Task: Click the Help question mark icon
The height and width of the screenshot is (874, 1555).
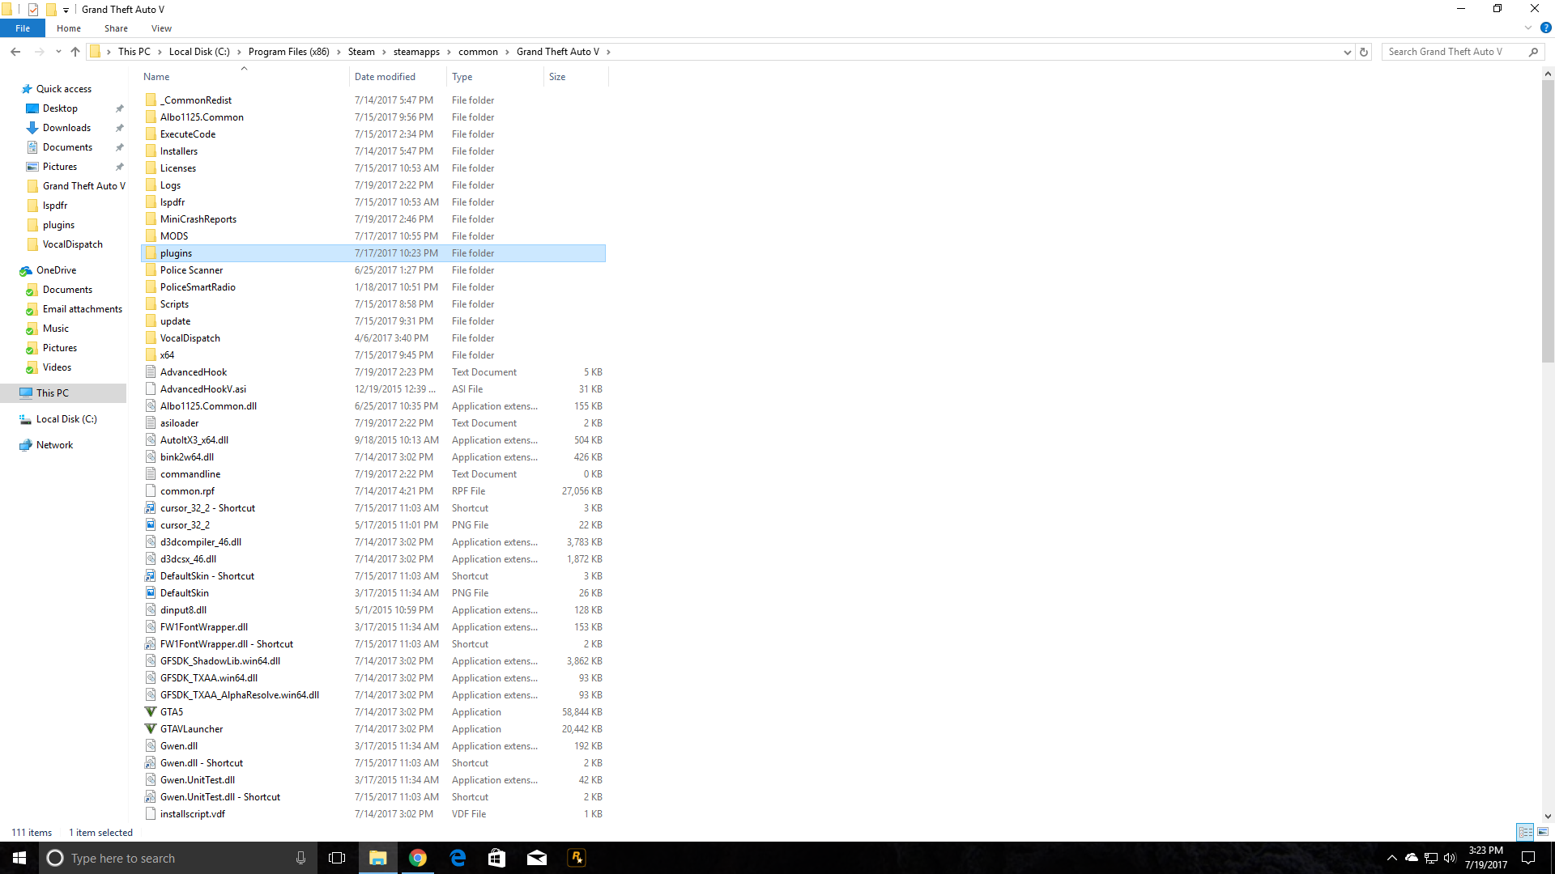Action: point(1545,28)
